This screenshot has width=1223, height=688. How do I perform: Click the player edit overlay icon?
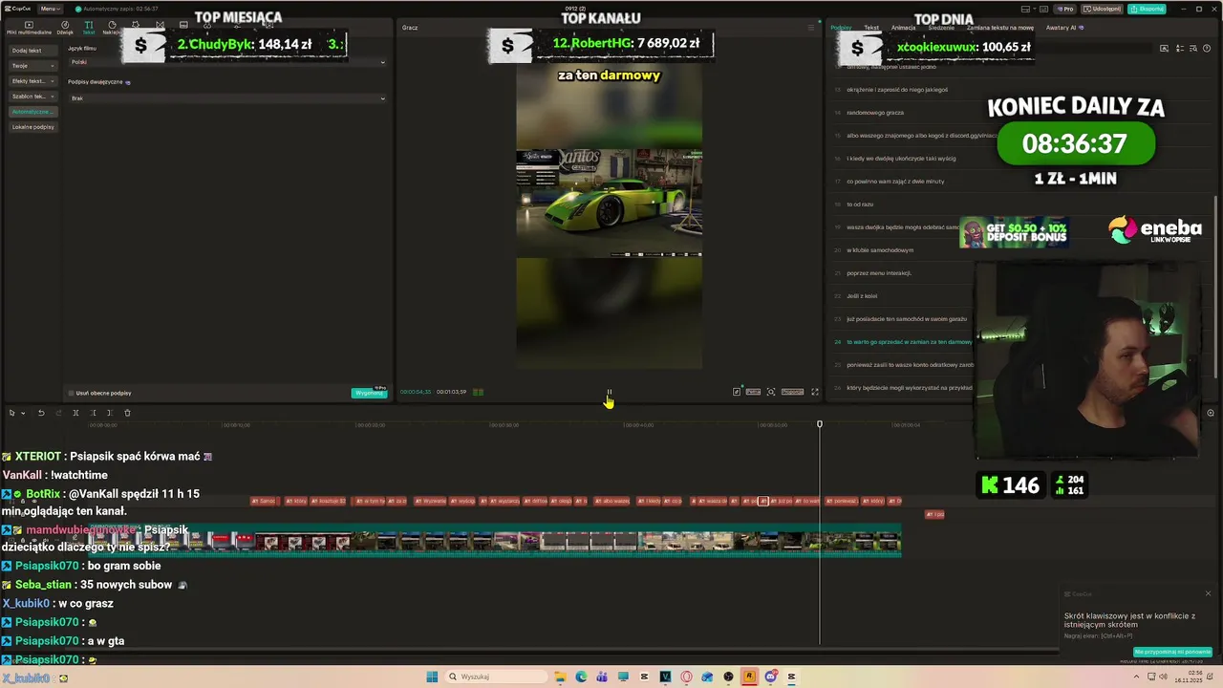(x=737, y=392)
